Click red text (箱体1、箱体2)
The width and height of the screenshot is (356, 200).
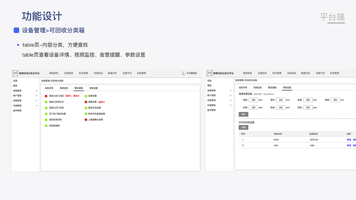(72, 96)
